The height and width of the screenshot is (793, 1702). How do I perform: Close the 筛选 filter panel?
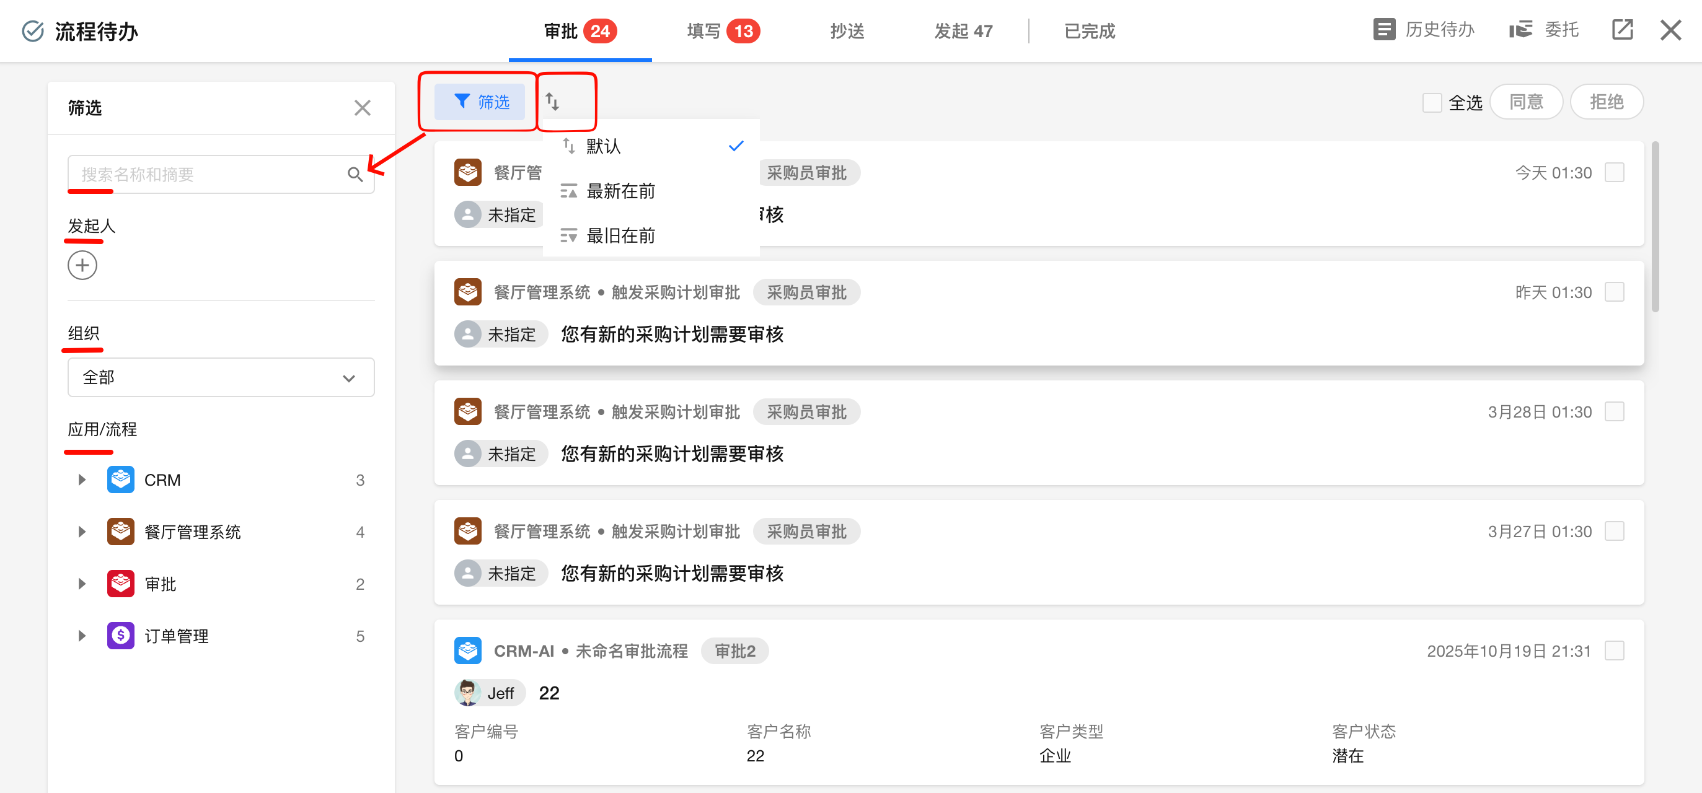coord(362,108)
